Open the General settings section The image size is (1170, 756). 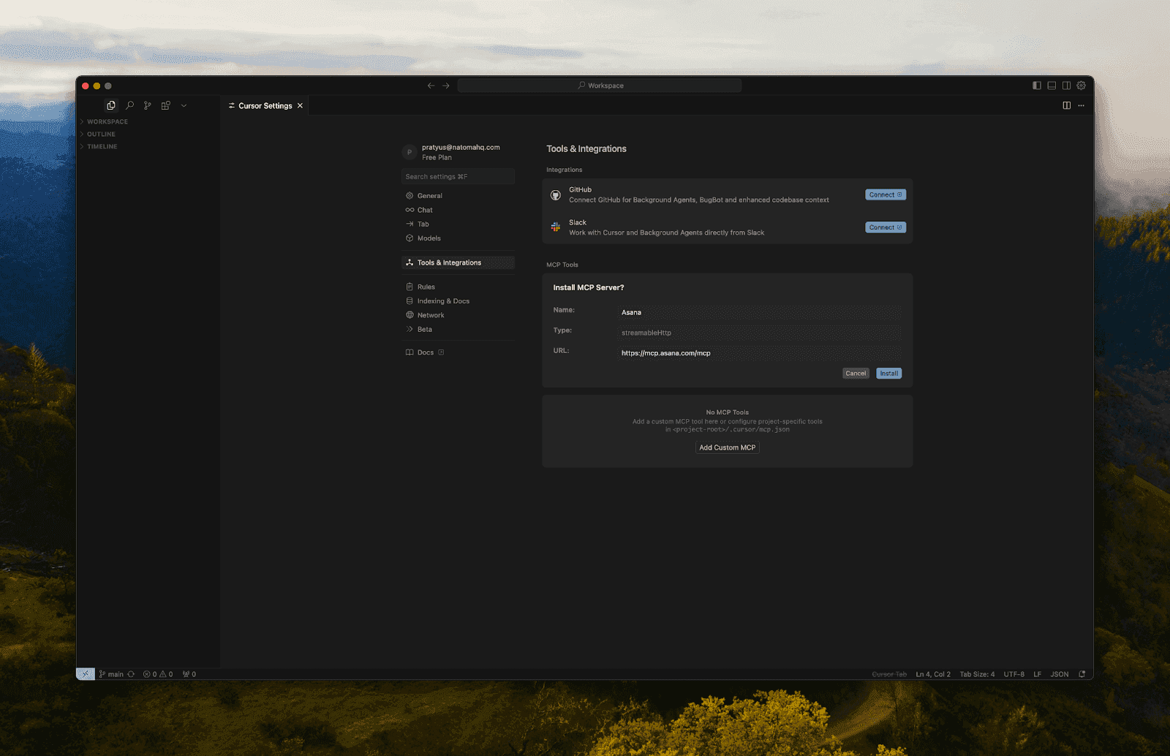click(458, 196)
